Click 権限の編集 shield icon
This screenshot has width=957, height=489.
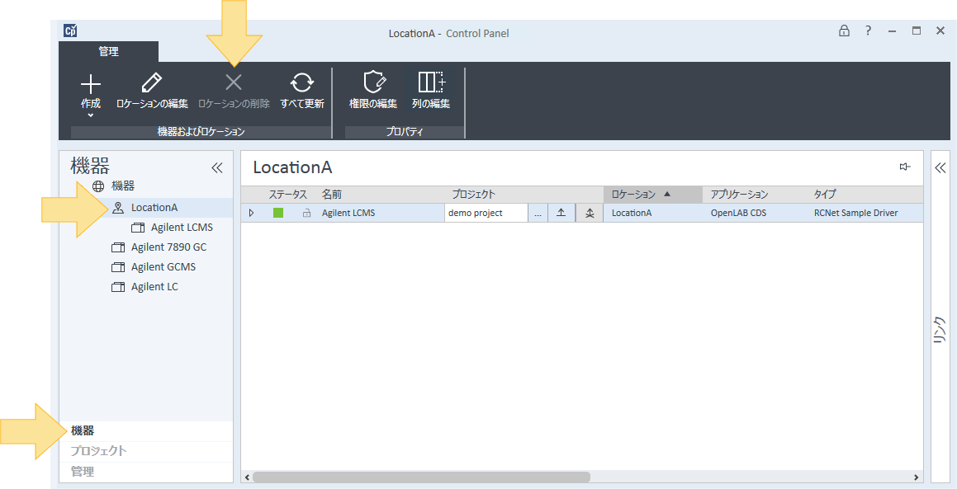373,82
